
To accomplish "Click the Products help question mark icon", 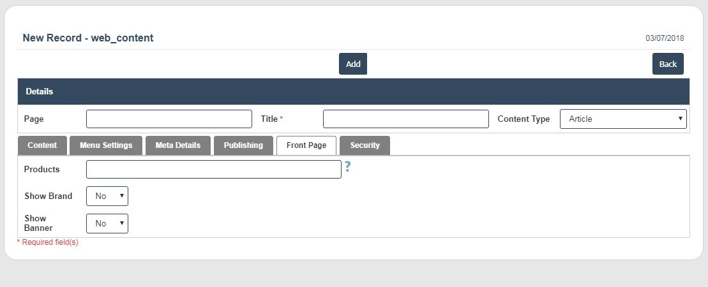I will point(347,167).
